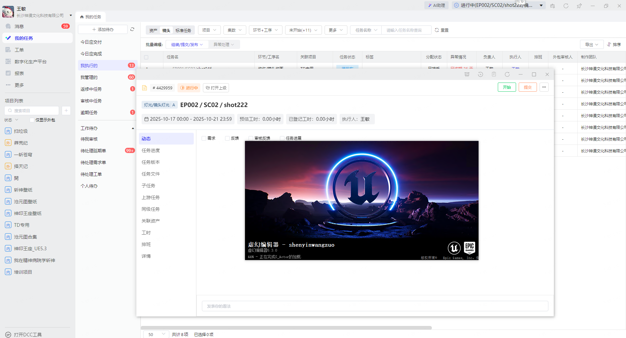
Task: Pin the window with the pushpin icon
Action: [579, 6]
